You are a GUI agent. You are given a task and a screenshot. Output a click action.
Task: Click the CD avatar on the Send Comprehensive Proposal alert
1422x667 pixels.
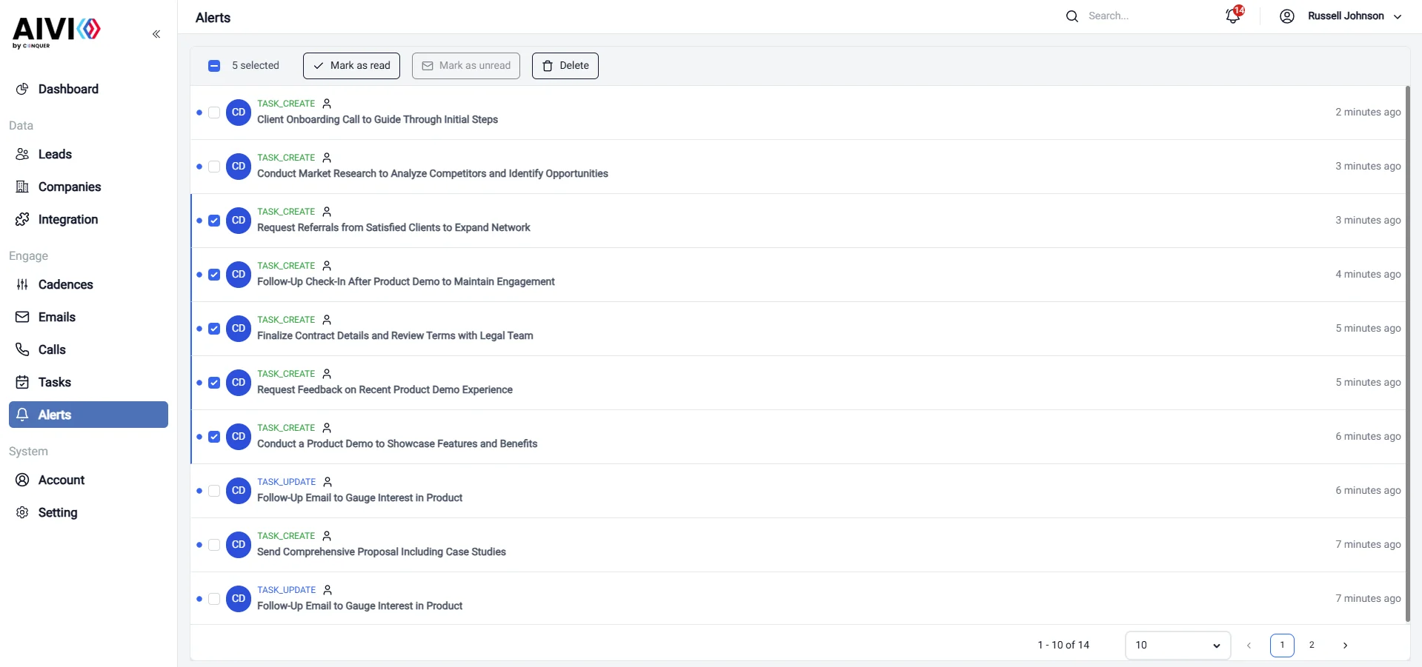pyautogui.click(x=239, y=545)
